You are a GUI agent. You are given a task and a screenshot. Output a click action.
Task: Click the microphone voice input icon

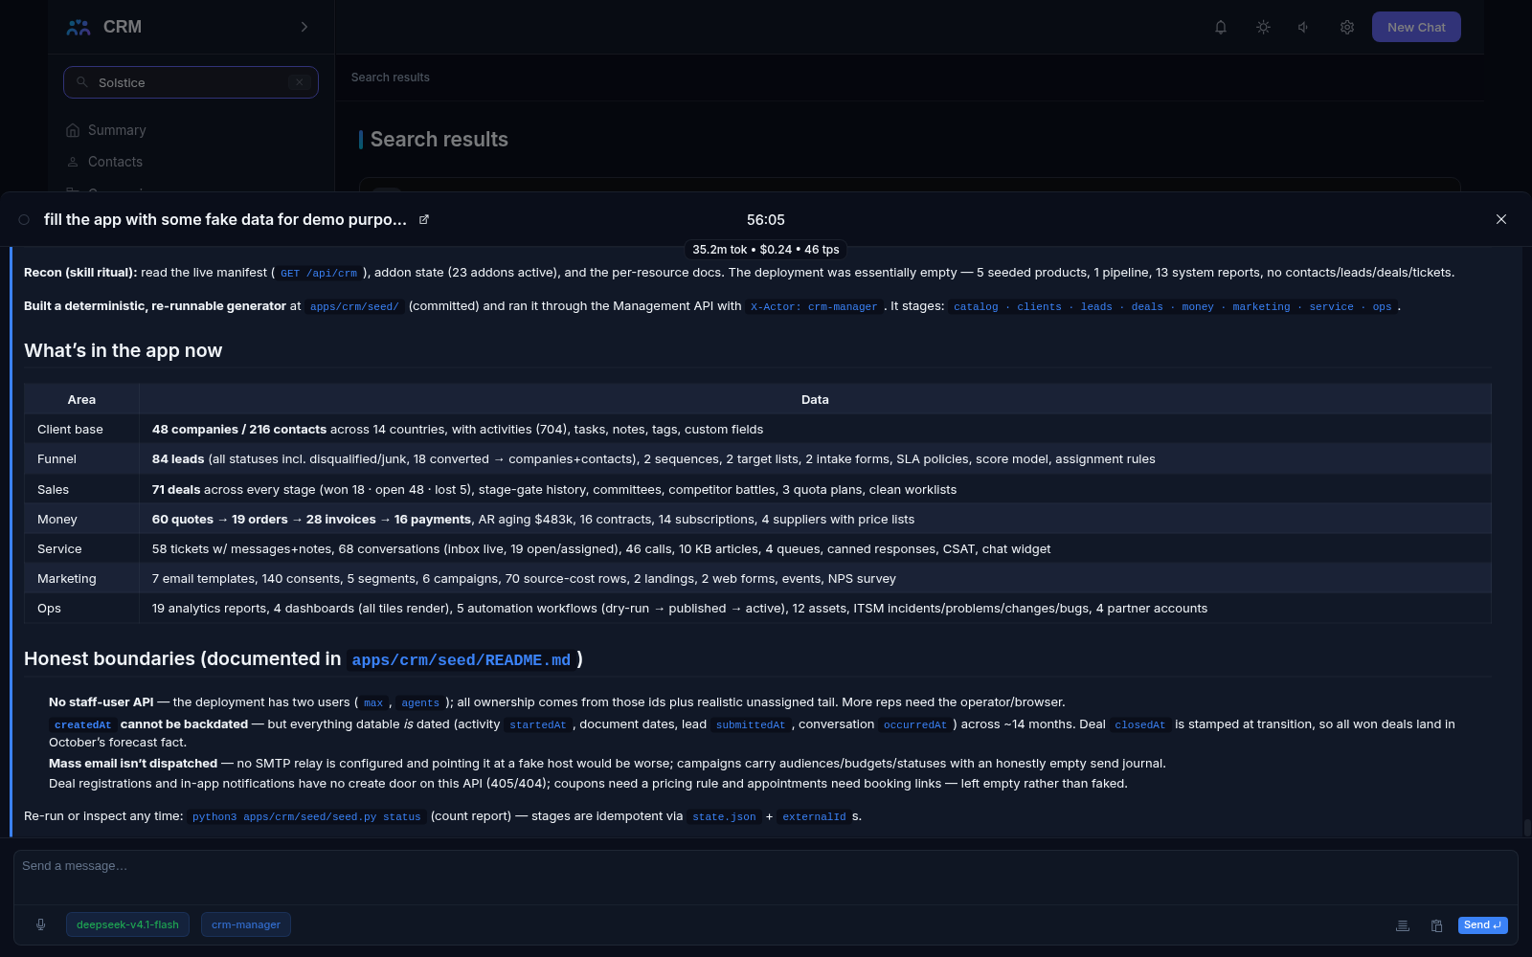click(40, 924)
